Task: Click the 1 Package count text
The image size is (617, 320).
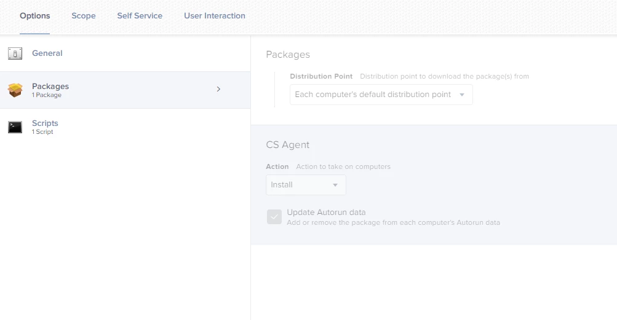Action: coord(46,95)
